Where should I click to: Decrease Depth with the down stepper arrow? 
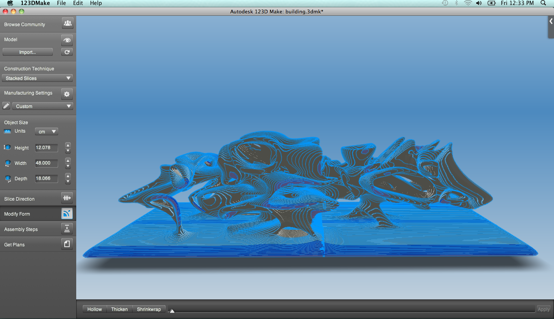click(68, 181)
